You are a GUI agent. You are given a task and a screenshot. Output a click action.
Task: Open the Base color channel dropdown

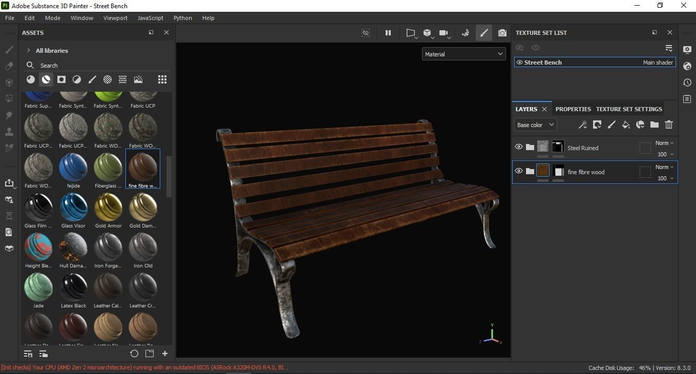tap(535, 124)
